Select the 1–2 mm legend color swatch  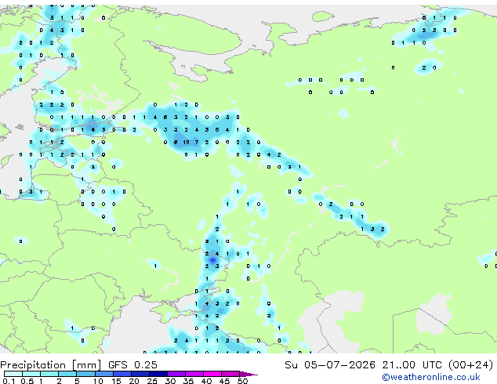49,374
